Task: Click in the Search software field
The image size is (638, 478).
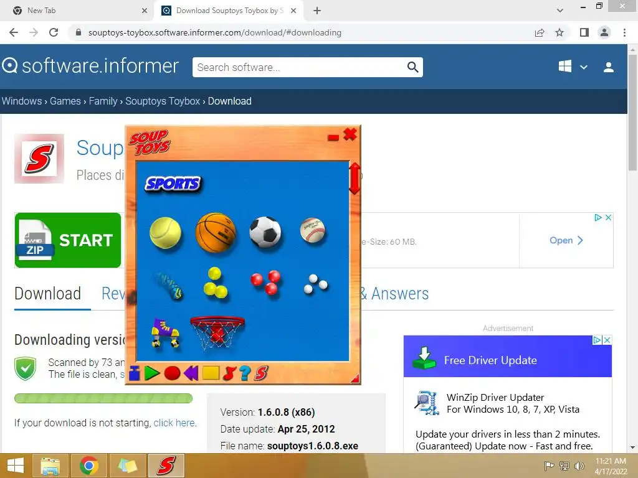Action: [x=299, y=67]
